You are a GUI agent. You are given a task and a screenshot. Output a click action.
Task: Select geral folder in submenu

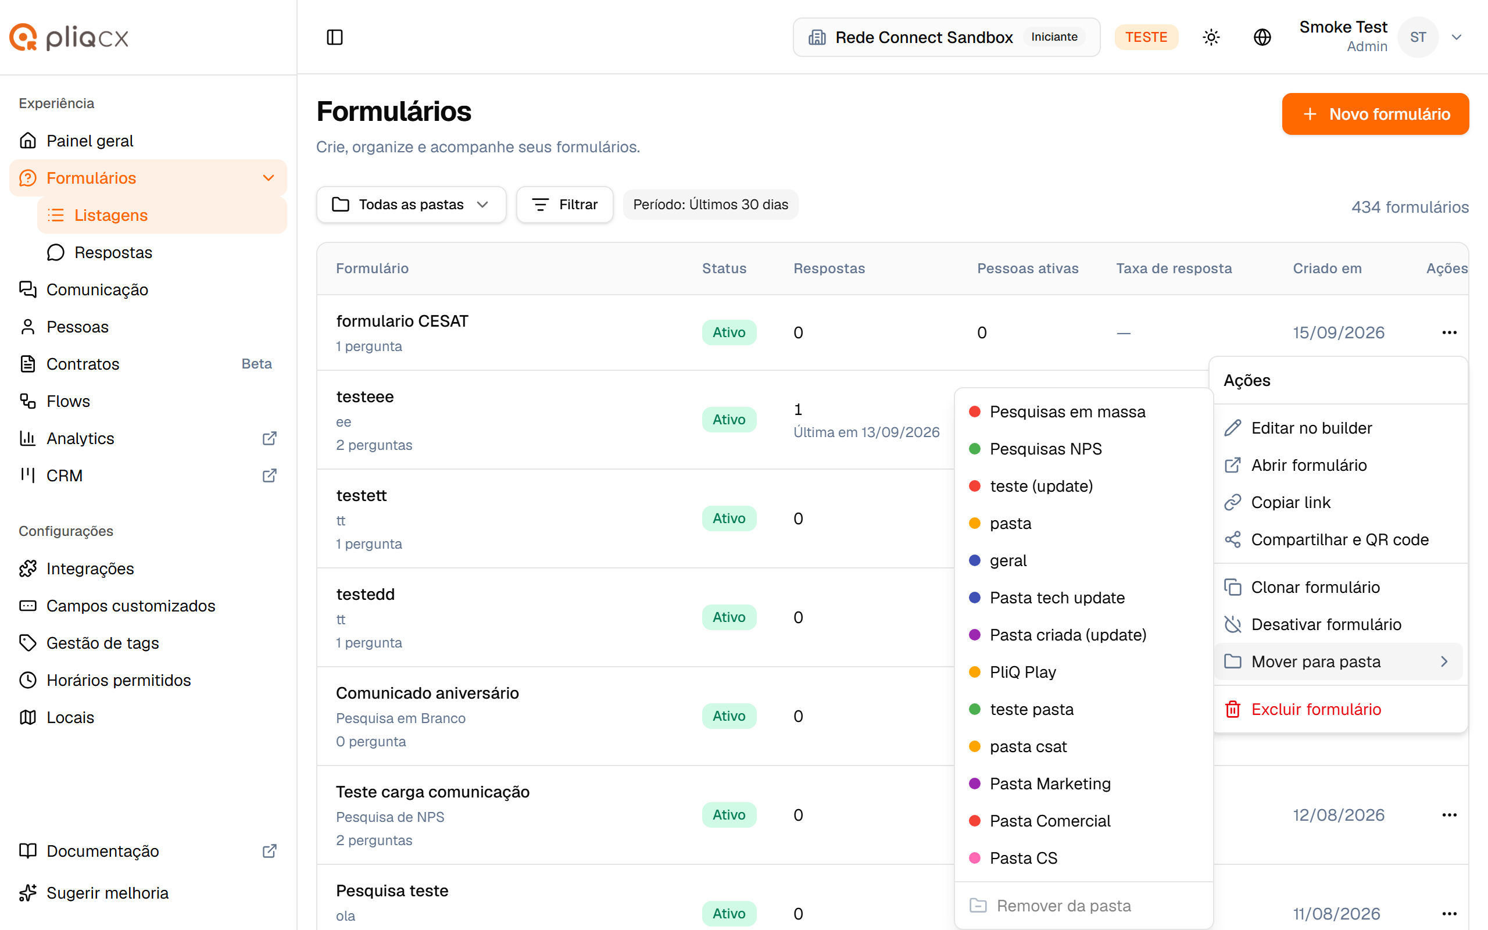coord(1083,560)
